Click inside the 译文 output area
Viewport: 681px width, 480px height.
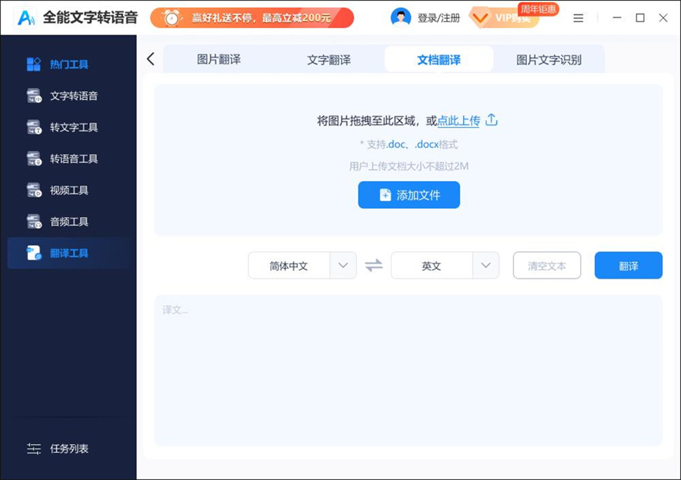[x=408, y=370]
